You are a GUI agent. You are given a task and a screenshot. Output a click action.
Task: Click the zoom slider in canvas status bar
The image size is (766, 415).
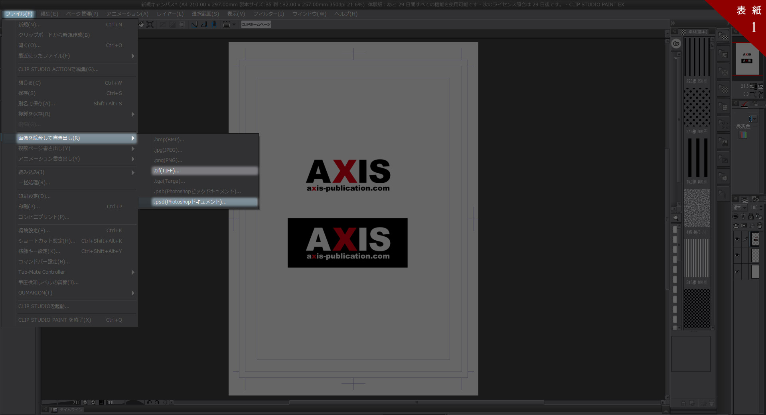(x=57, y=402)
